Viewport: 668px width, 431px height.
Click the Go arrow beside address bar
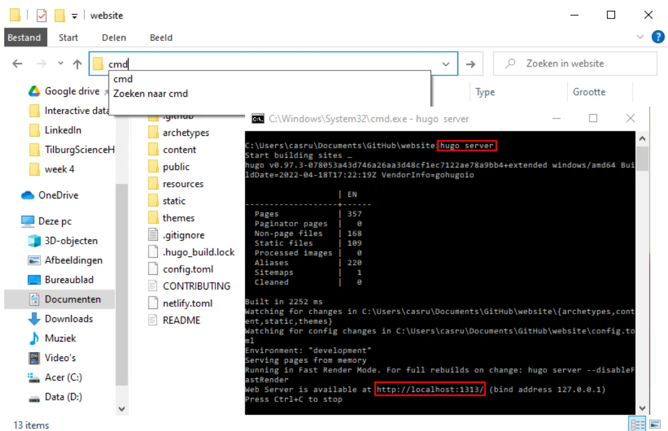click(471, 64)
